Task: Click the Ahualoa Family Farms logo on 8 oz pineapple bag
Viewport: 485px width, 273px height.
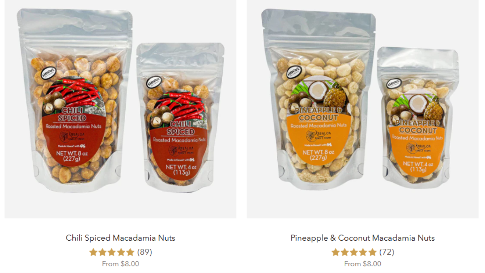Action: tap(318, 135)
